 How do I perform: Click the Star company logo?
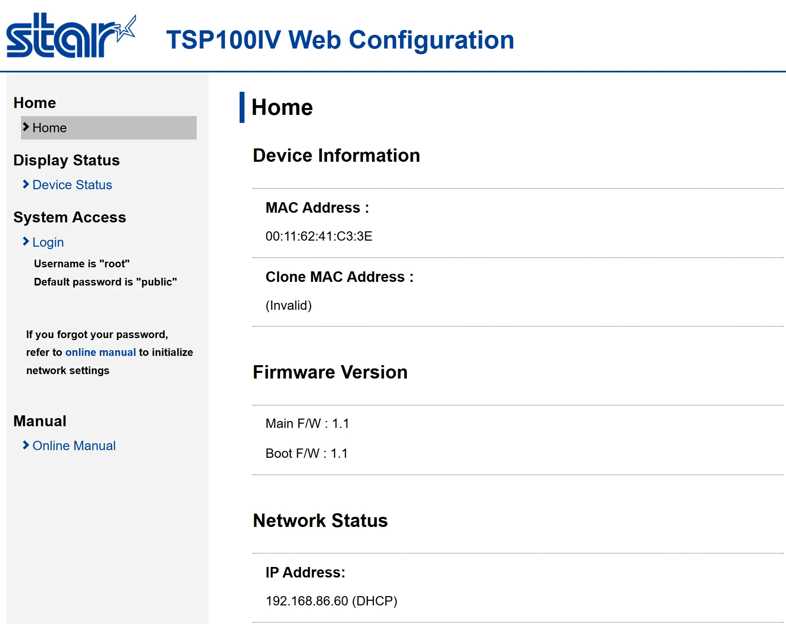[71, 36]
